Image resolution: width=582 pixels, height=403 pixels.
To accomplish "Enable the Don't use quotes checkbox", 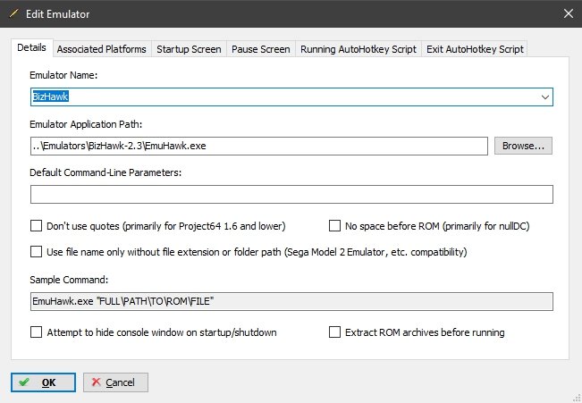I will (x=36, y=225).
